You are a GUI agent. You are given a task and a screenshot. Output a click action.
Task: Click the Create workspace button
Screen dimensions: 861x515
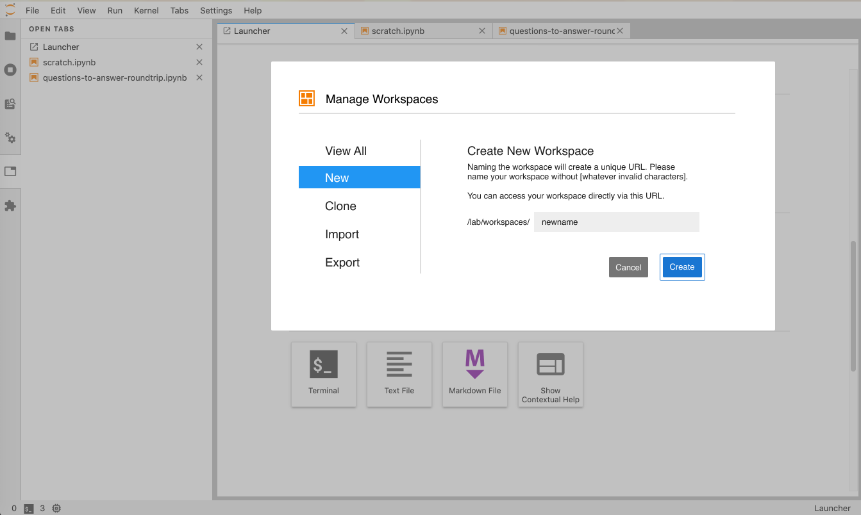click(x=682, y=267)
